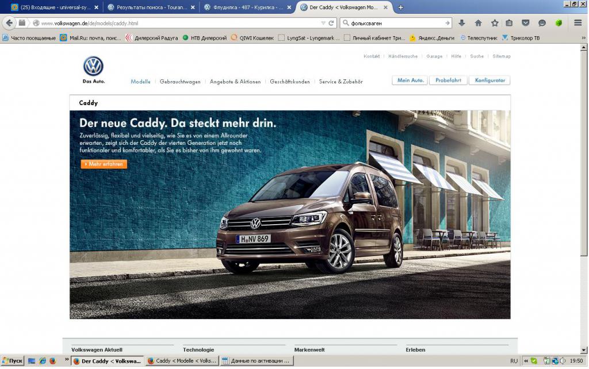Screen dimensions: 589x369
Task: Open the Часто посещаемые bookmark
Action: tap(29, 38)
